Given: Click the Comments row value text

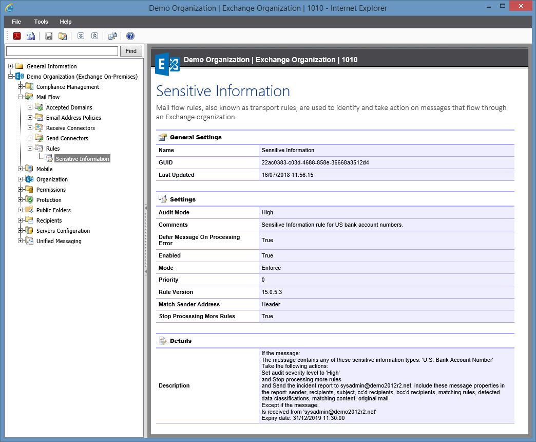Looking at the screenshot, I should tap(332, 225).
